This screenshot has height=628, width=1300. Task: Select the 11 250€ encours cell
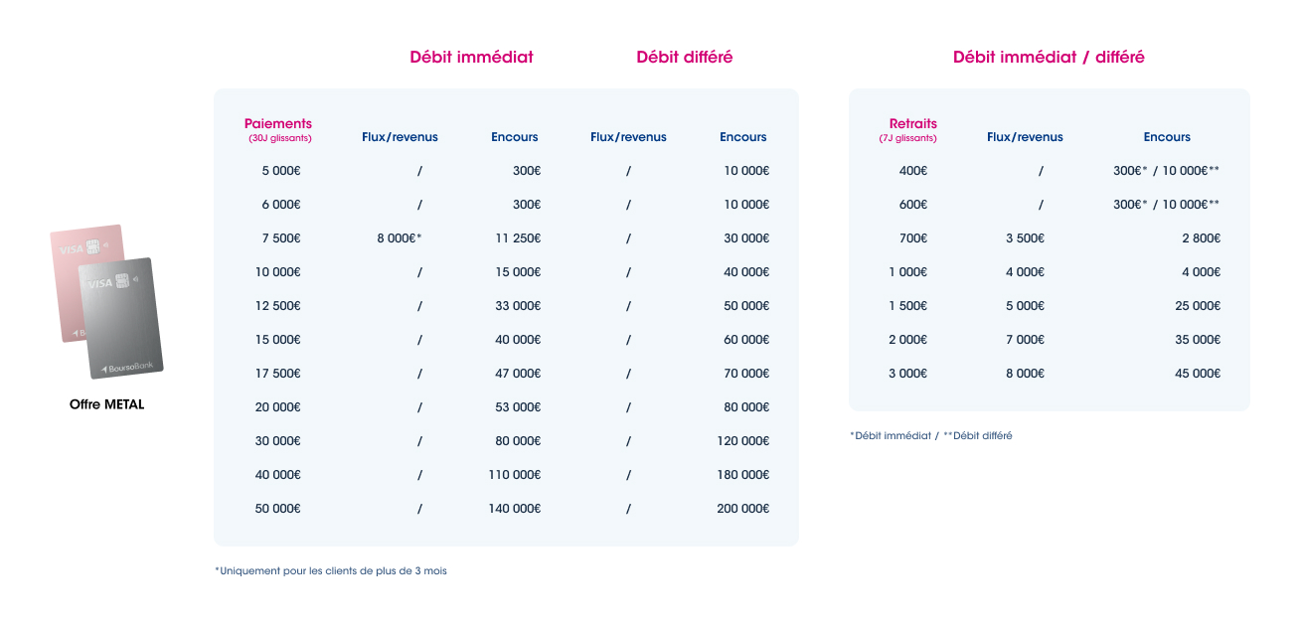click(518, 238)
